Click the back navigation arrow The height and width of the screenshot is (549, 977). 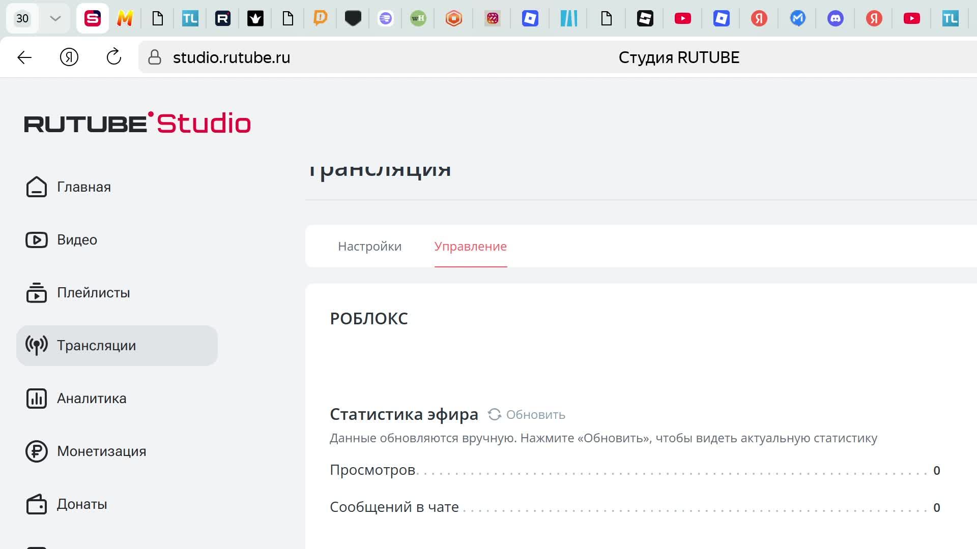[24, 57]
